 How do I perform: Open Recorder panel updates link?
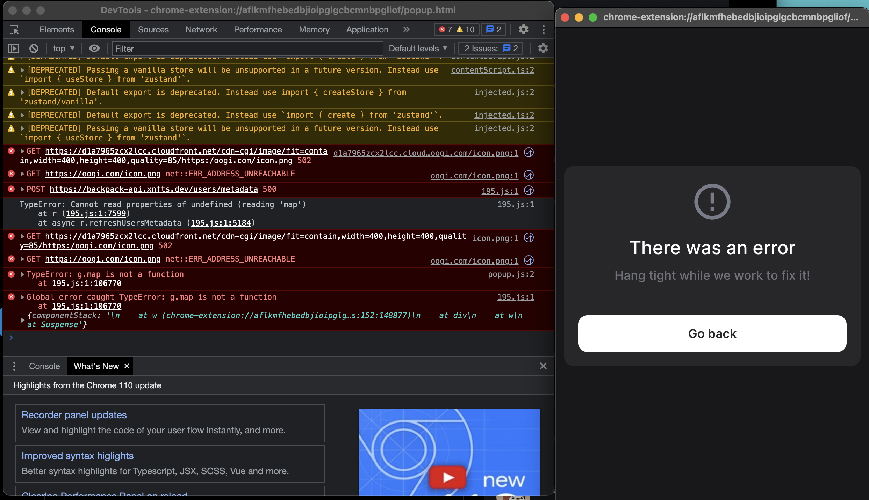click(74, 415)
